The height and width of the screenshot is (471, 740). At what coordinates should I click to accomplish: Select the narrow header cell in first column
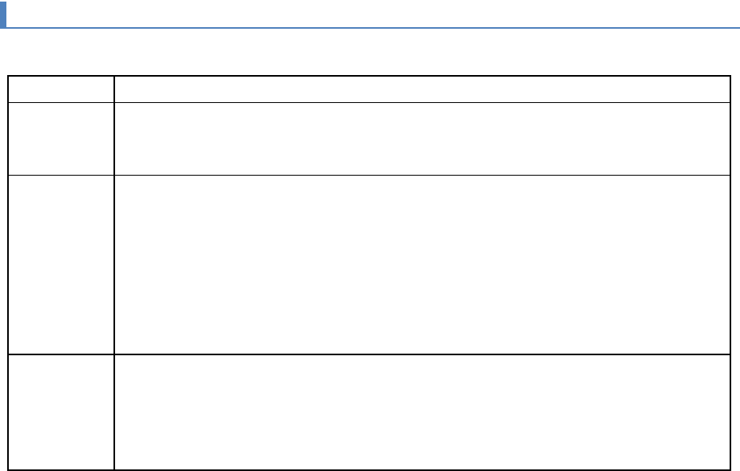(x=62, y=89)
